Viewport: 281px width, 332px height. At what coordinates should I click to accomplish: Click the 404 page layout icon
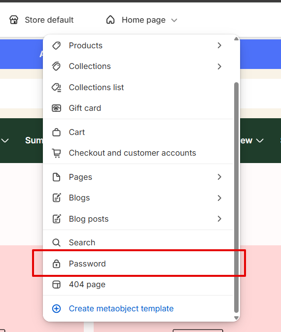tap(56, 285)
